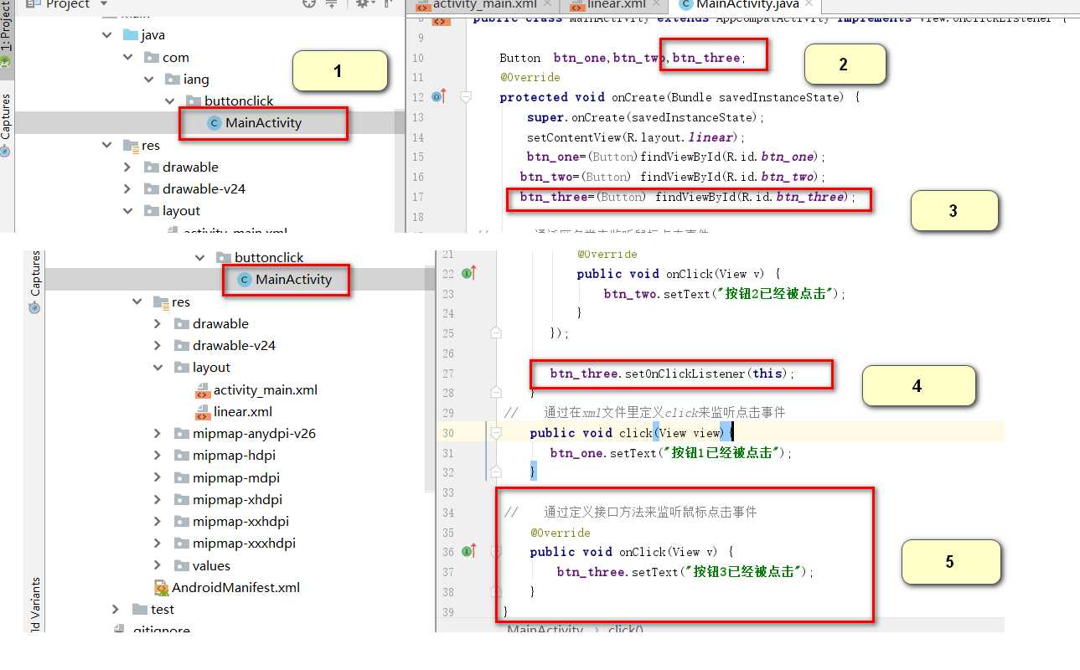1080x670 pixels.
Task: Expand the test folder arrow
Action: [116, 610]
